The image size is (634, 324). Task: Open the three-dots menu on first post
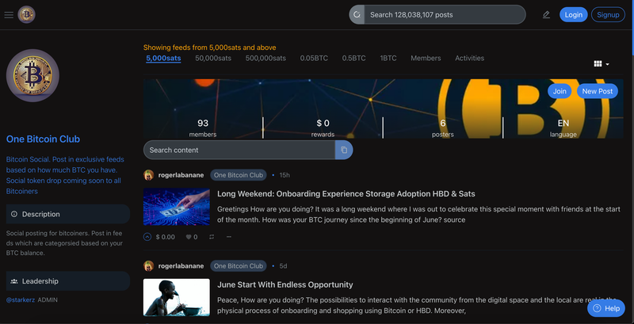tap(229, 237)
